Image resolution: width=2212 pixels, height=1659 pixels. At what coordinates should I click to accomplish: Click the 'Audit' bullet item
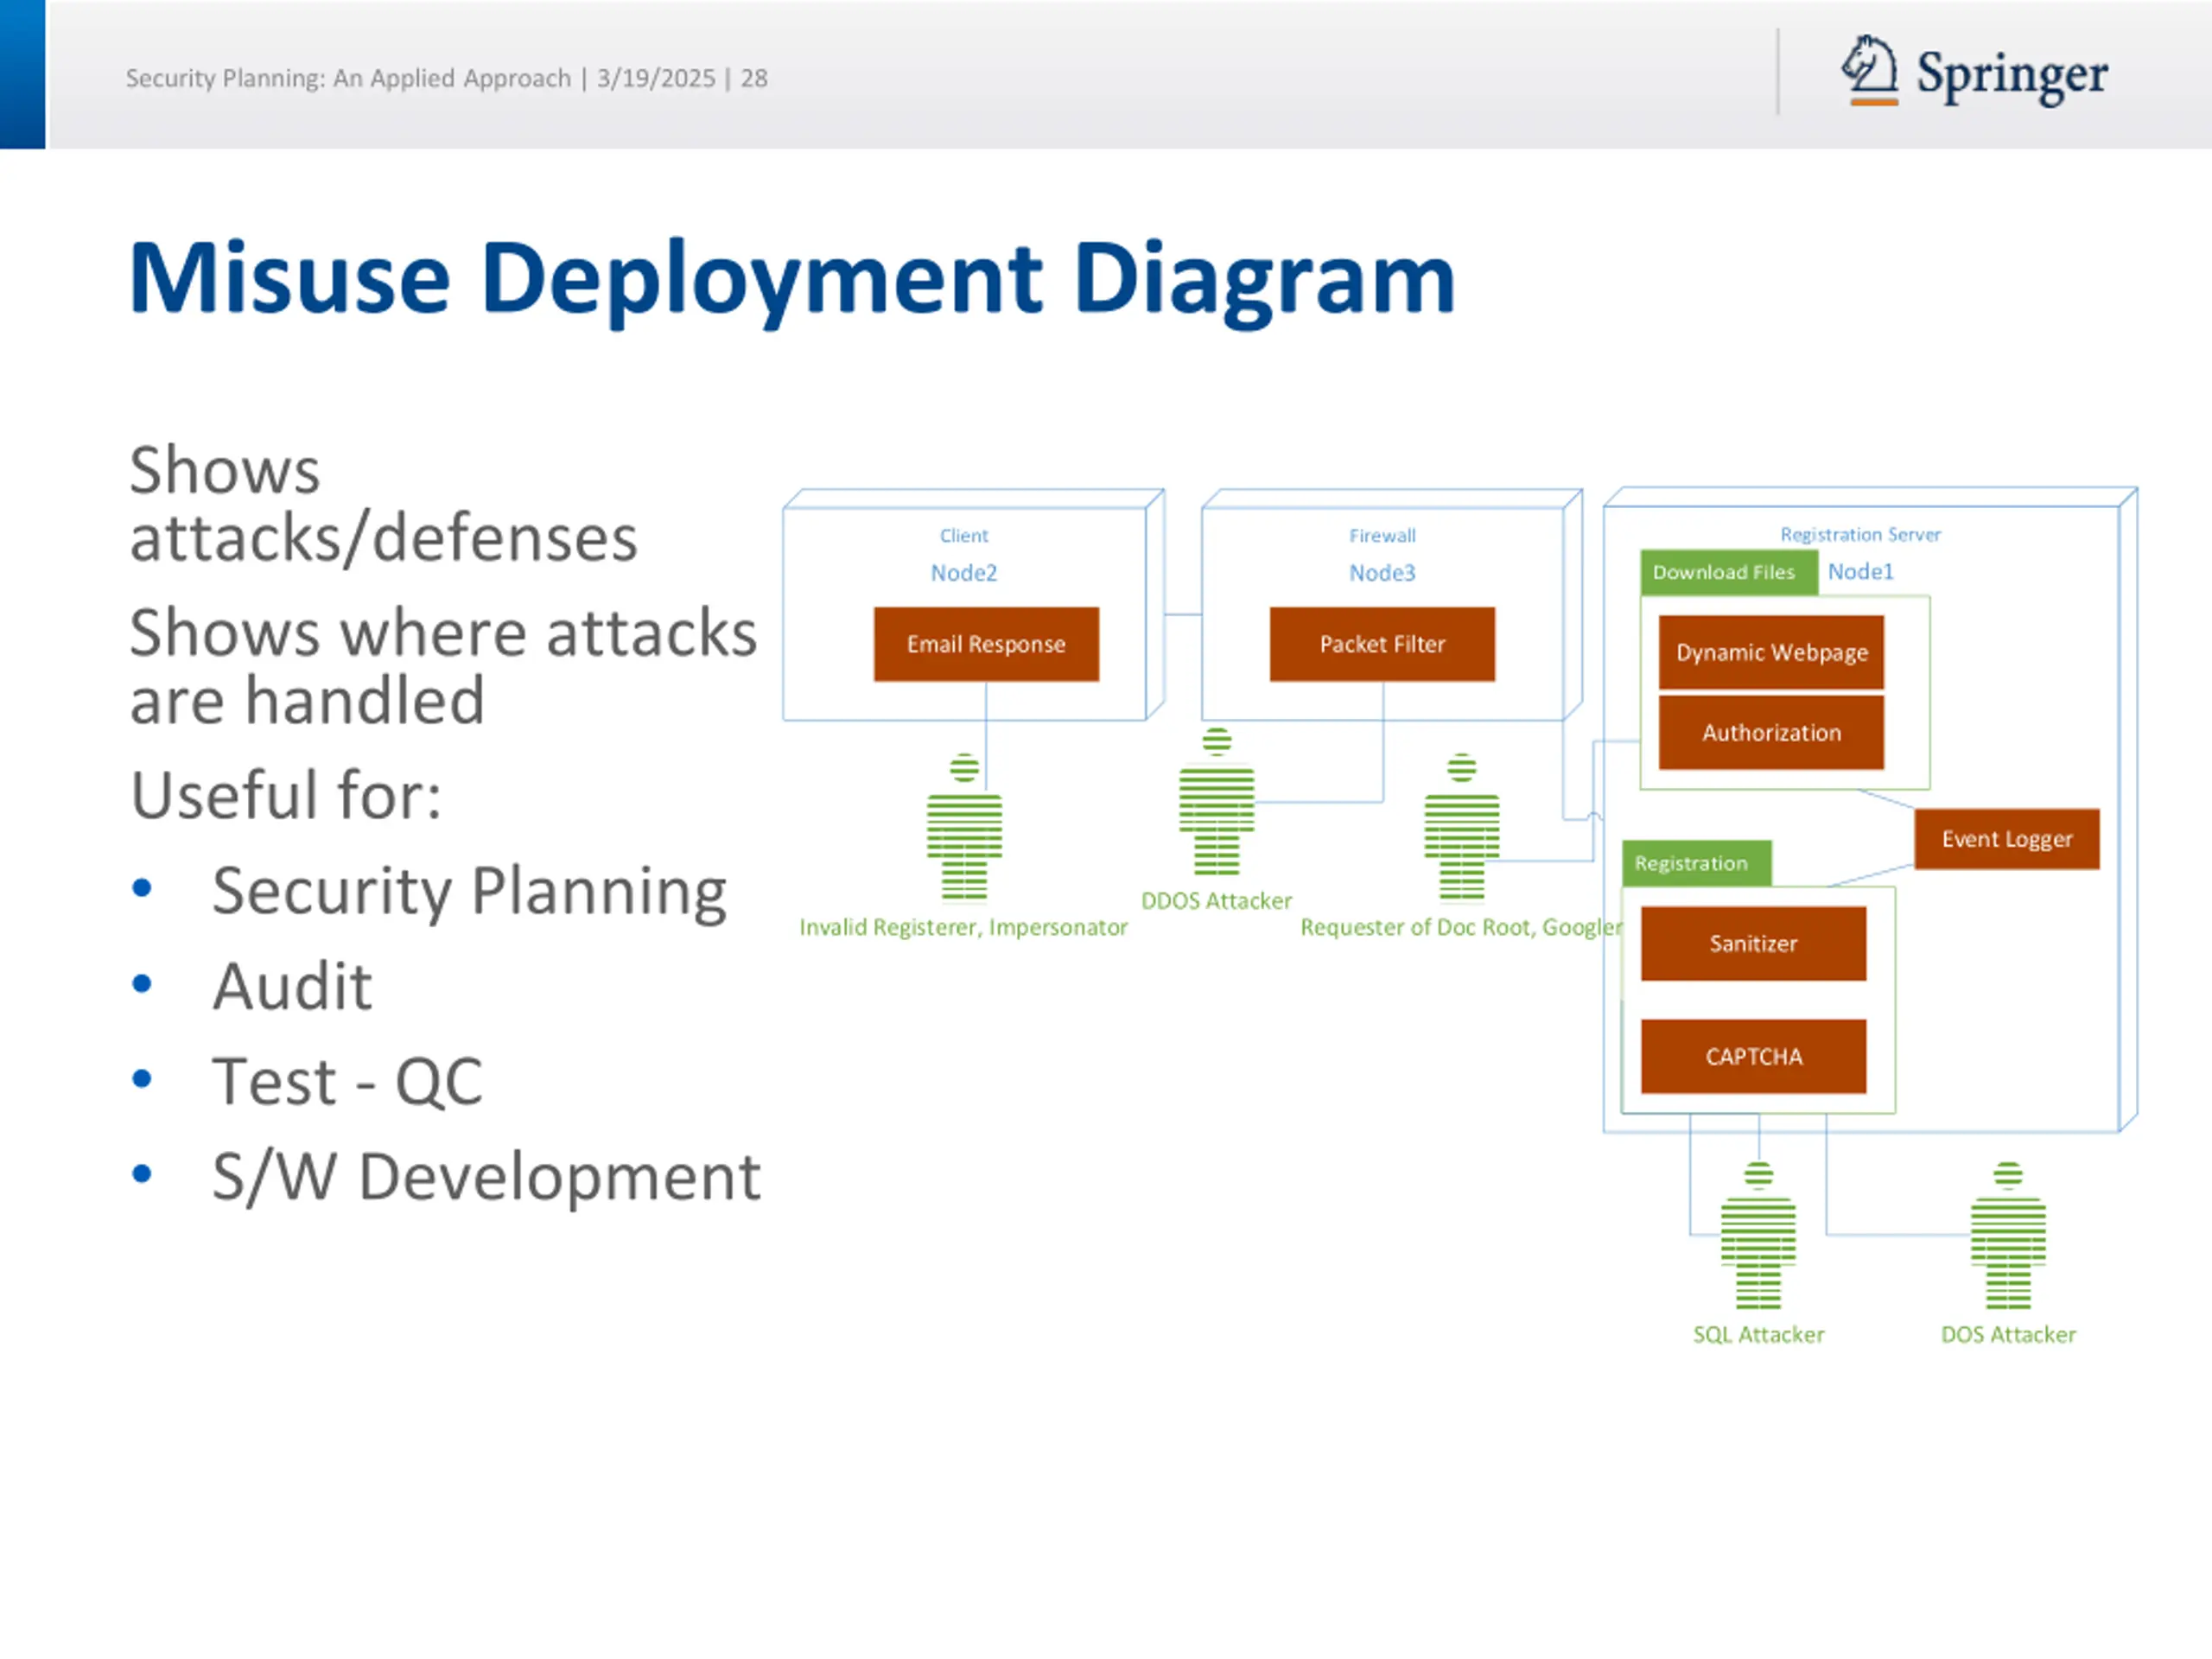pyautogui.click(x=292, y=986)
